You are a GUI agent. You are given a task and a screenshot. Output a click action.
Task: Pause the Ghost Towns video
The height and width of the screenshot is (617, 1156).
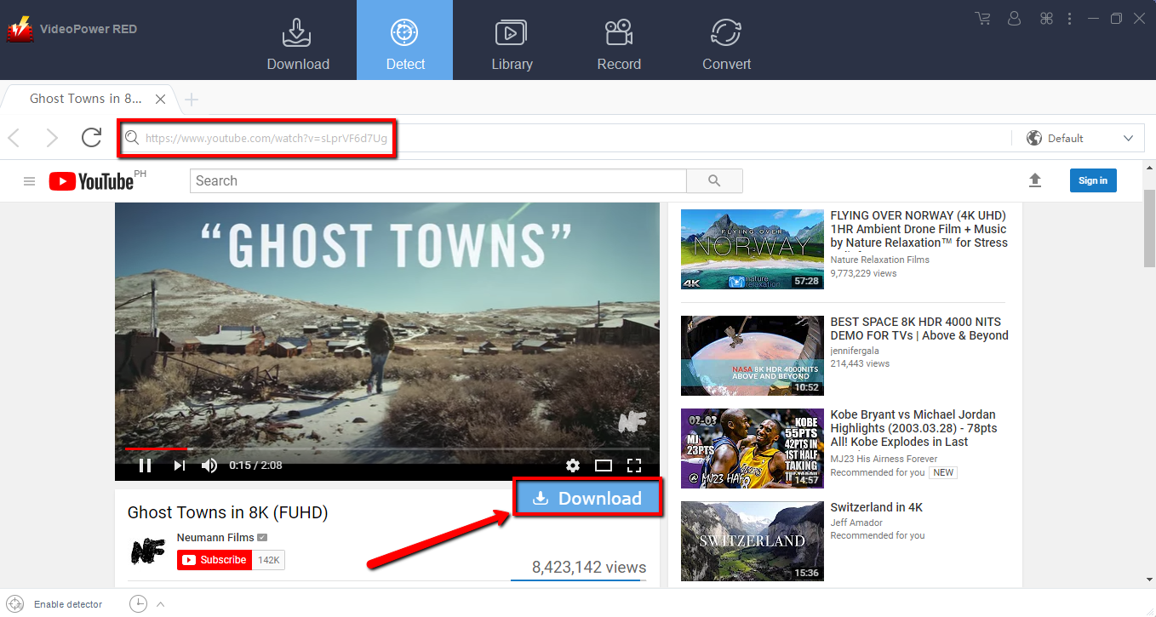[x=145, y=466]
